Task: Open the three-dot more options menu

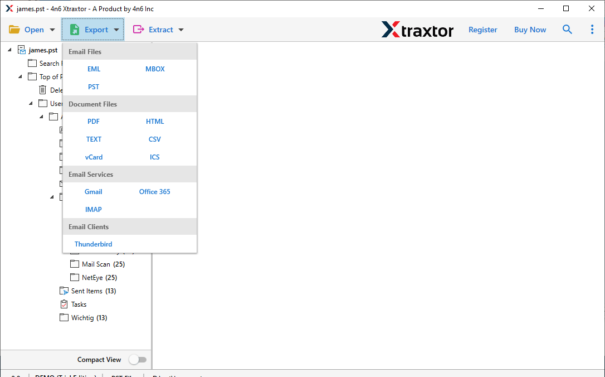Action: click(x=592, y=30)
